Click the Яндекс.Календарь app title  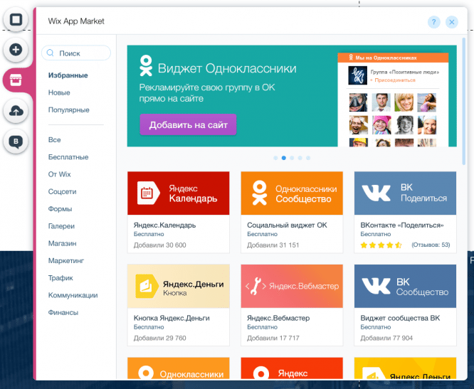point(164,225)
